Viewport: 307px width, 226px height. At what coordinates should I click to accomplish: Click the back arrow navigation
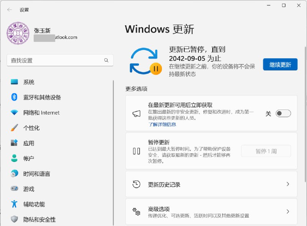[8, 10]
